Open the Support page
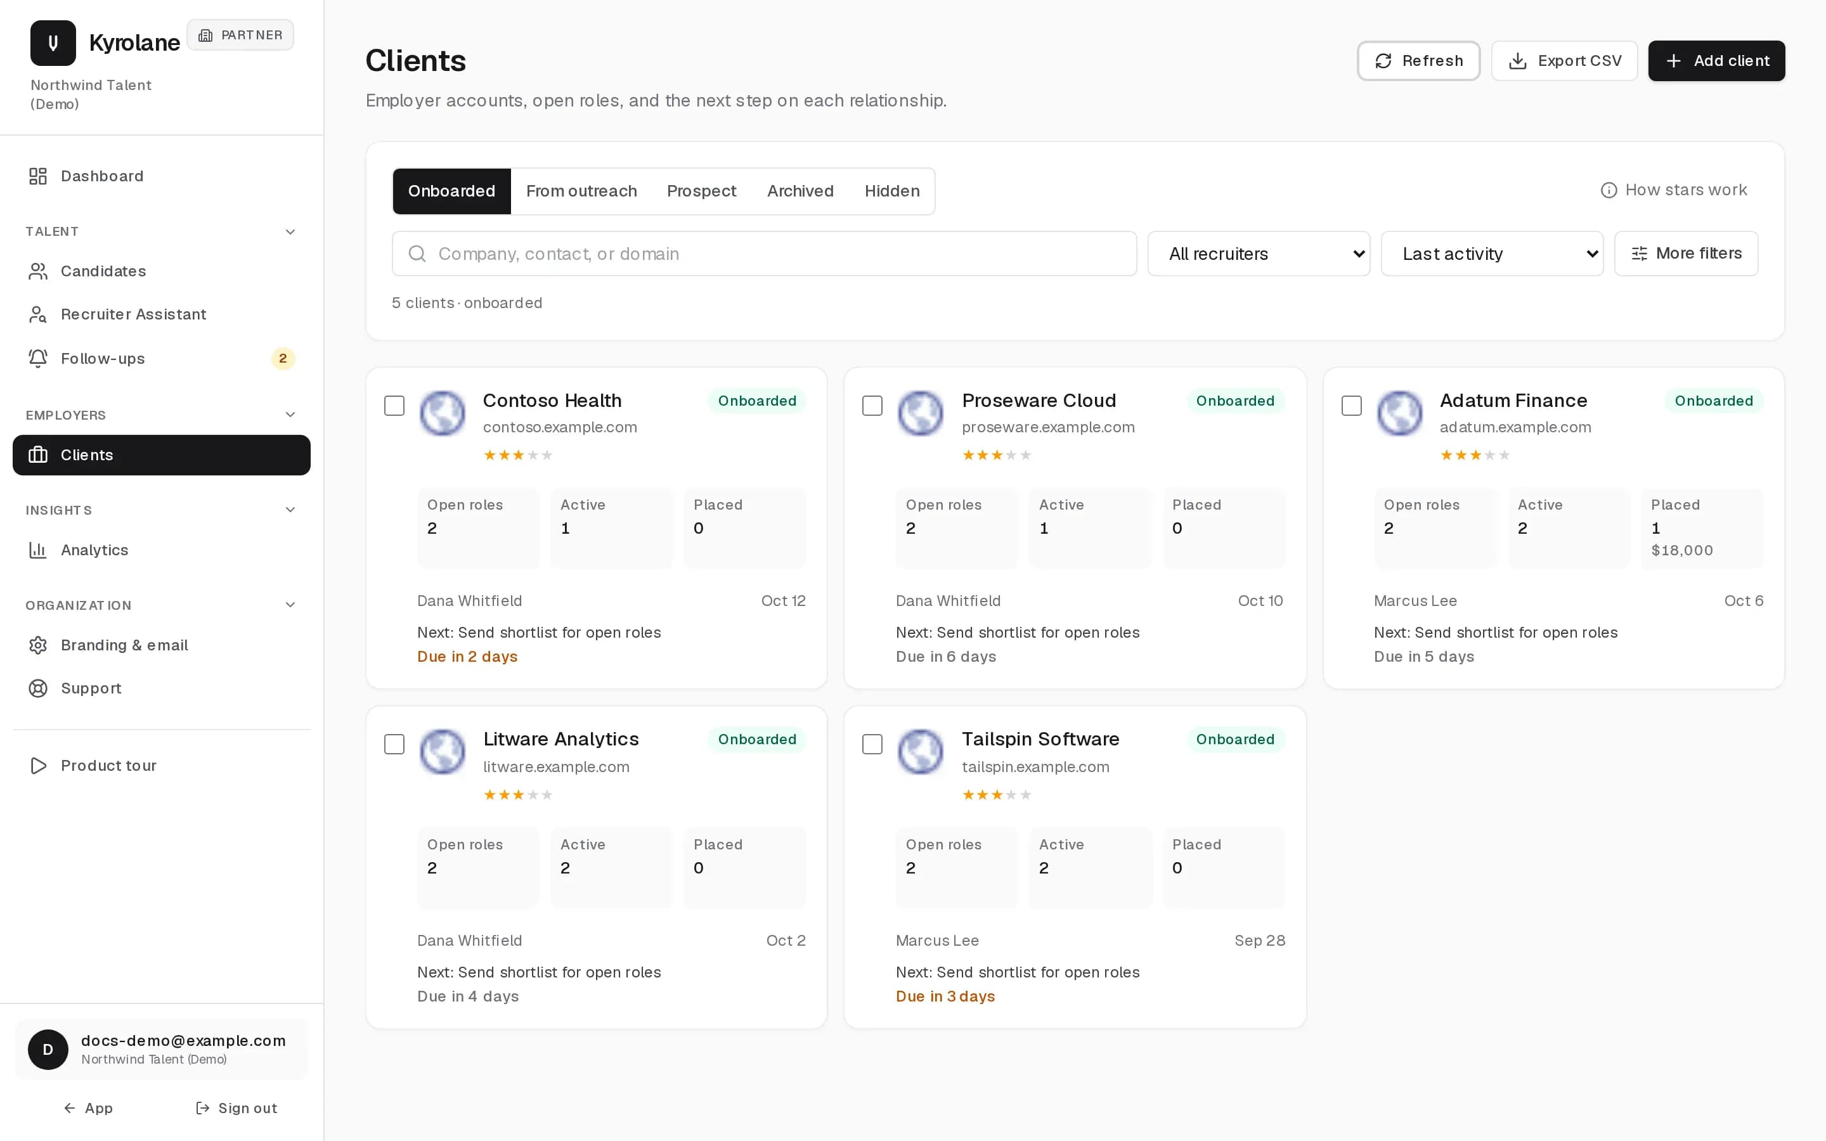Viewport: 1826px width, 1141px height. pos(162,688)
